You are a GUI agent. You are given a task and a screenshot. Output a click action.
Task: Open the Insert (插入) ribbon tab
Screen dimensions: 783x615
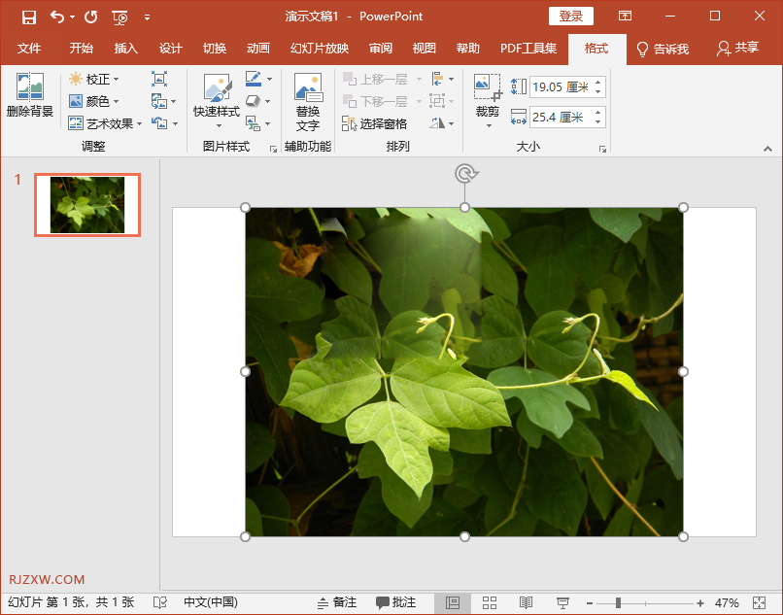point(126,49)
